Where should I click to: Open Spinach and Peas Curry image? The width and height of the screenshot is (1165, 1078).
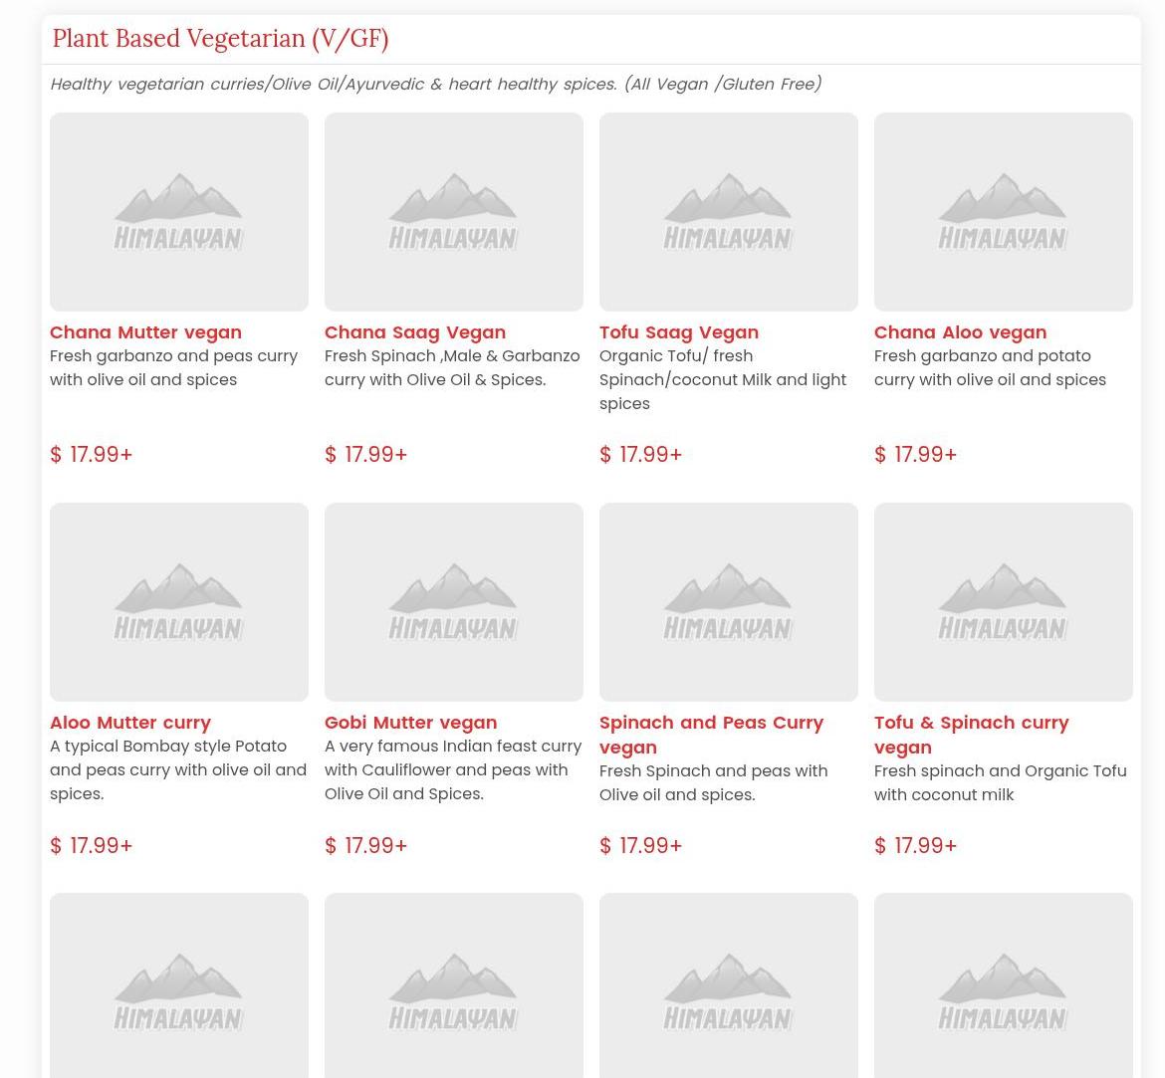pyautogui.click(x=729, y=601)
